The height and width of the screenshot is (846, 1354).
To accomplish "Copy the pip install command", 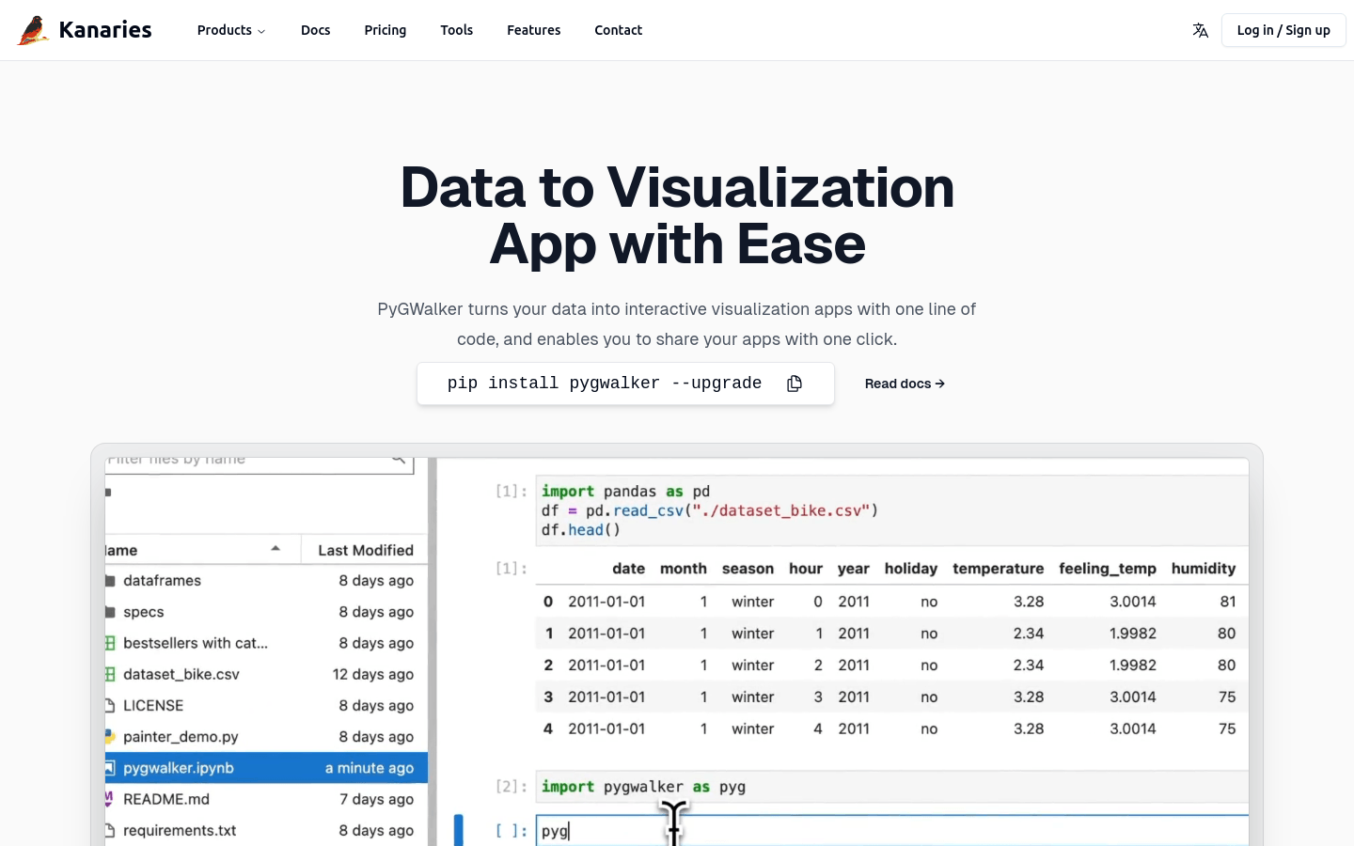I will click(x=795, y=384).
